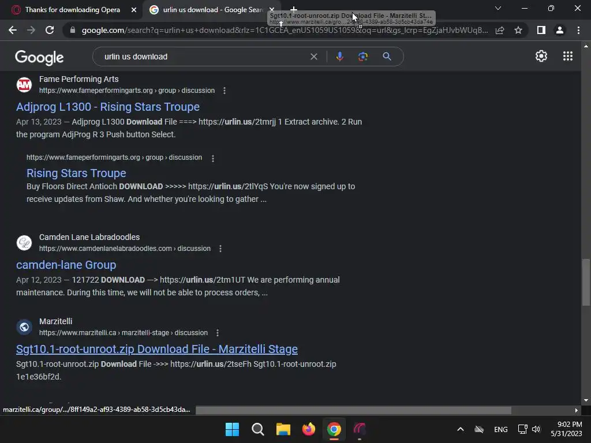Open the tab search dropdown
The width and height of the screenshot is (591, 443).
pos(498,8)
